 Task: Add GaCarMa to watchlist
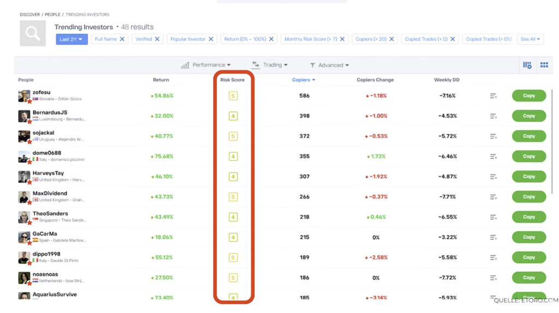click(x=493, y=237)
